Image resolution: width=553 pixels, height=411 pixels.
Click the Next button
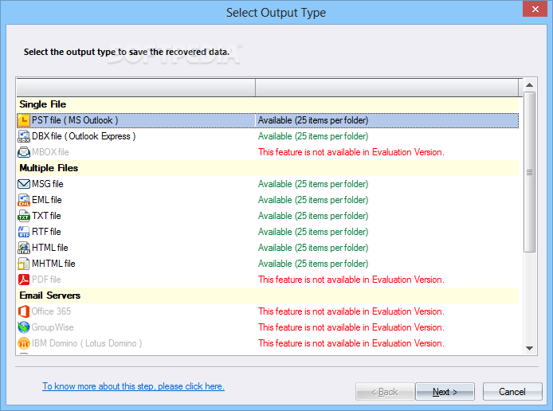(x=445, y=392)
